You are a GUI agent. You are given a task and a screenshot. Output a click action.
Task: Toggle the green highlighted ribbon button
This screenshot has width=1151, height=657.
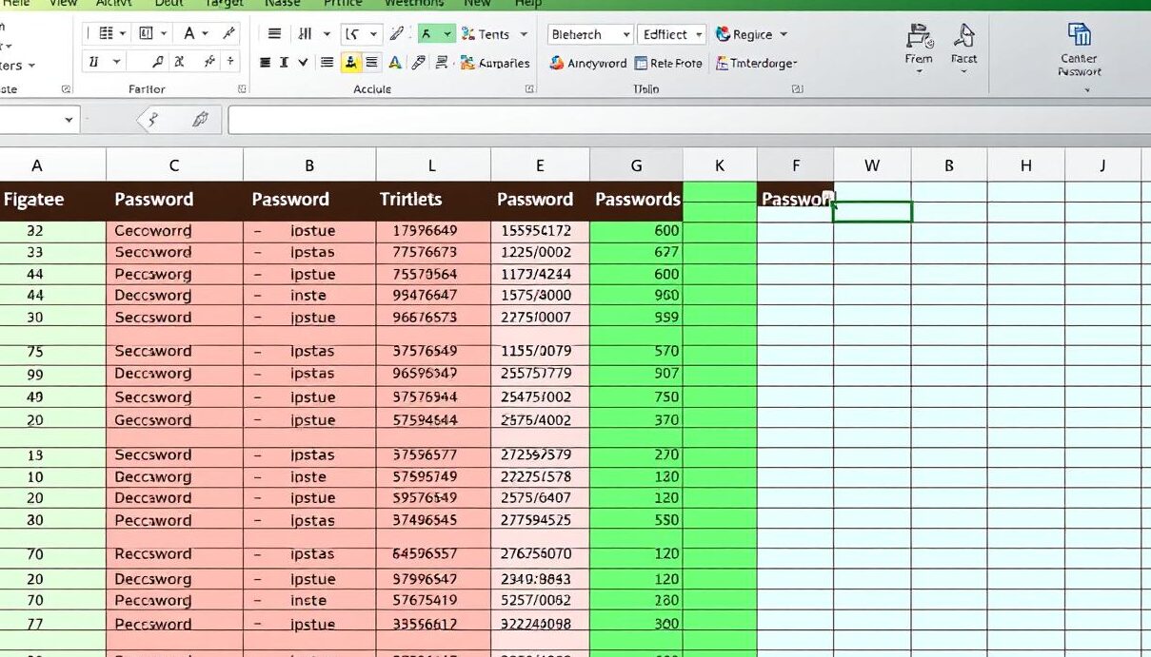coord(426,34)
